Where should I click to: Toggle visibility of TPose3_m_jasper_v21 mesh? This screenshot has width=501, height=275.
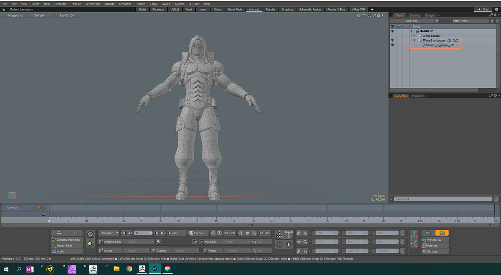(392, 45)
